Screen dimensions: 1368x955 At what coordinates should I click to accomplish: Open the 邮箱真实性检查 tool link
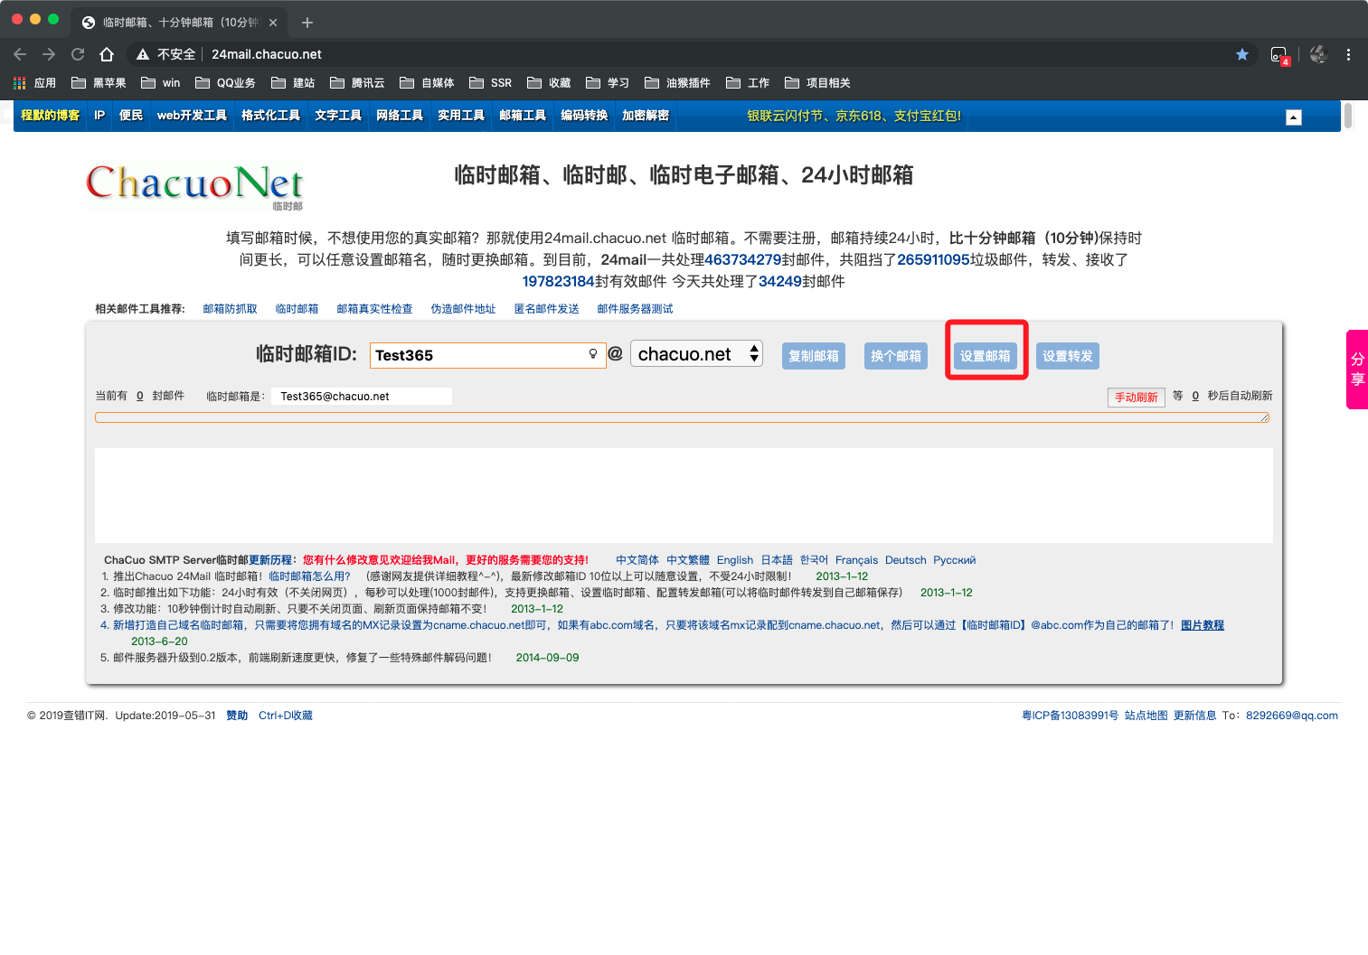[x=374, y=309]
